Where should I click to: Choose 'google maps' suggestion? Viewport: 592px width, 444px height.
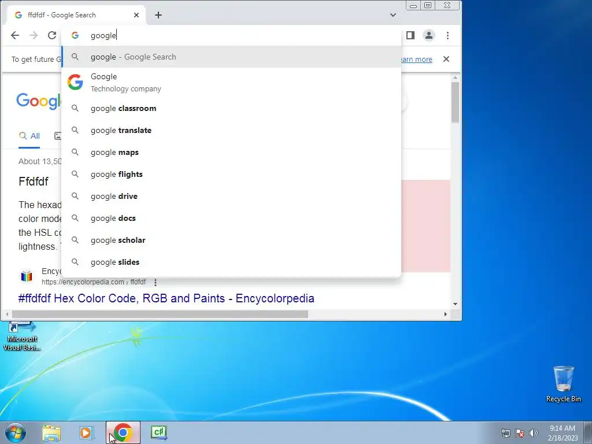point(231,152)
